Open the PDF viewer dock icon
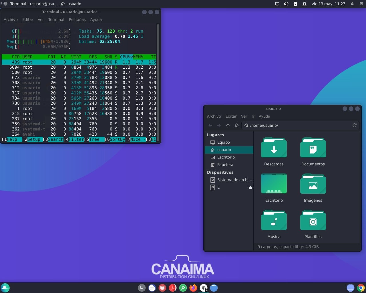366x293 pixels. click(x=173, y=288)
